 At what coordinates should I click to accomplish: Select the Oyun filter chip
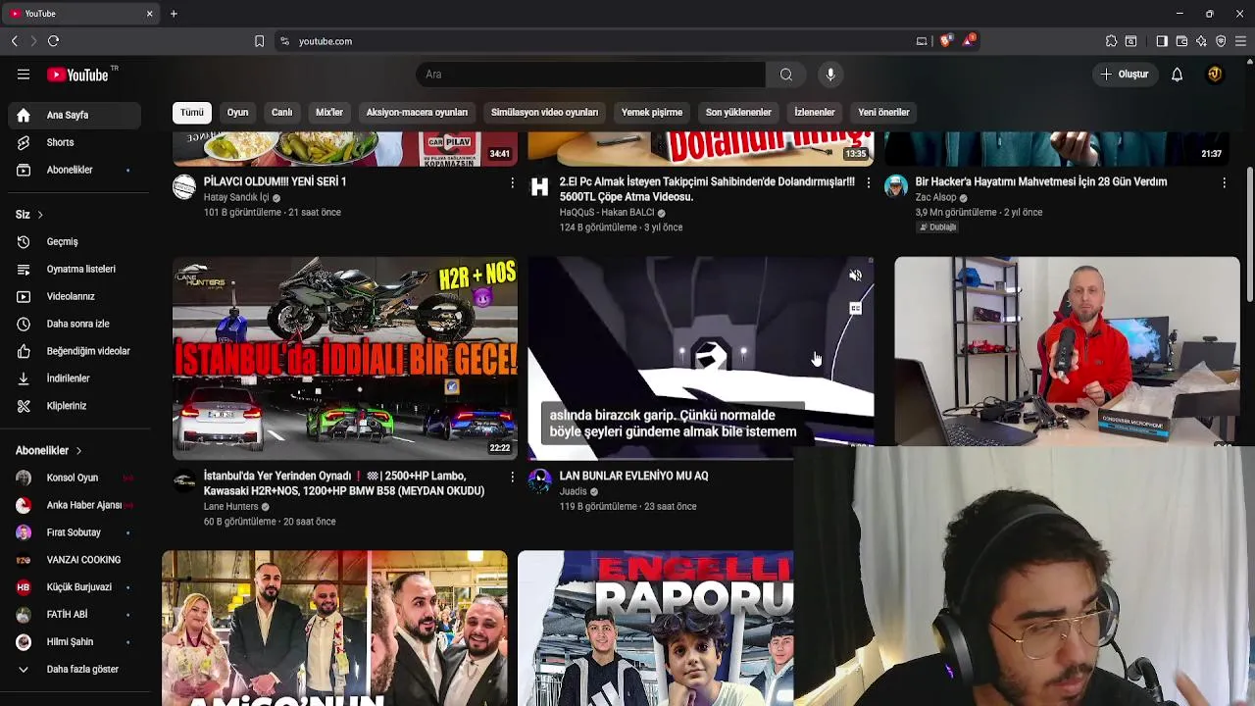pos(237,112)
